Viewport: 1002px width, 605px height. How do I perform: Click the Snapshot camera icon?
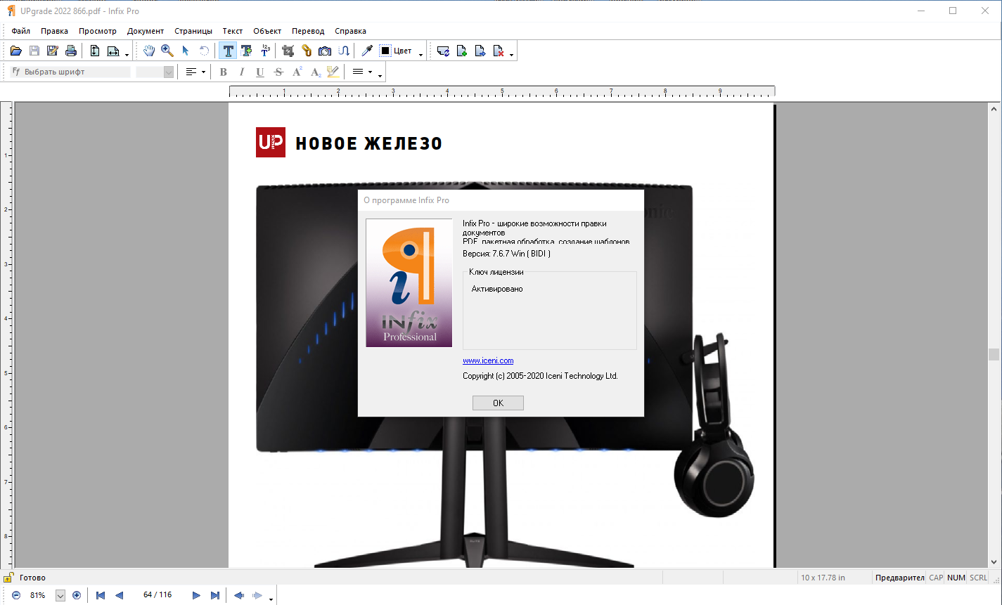click(x=325, y=51)
